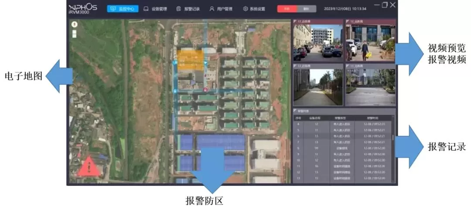This screenshot has height=209, width=471.
Task: Switch to the 报警记录 tab
Action: tap(191, 9)
